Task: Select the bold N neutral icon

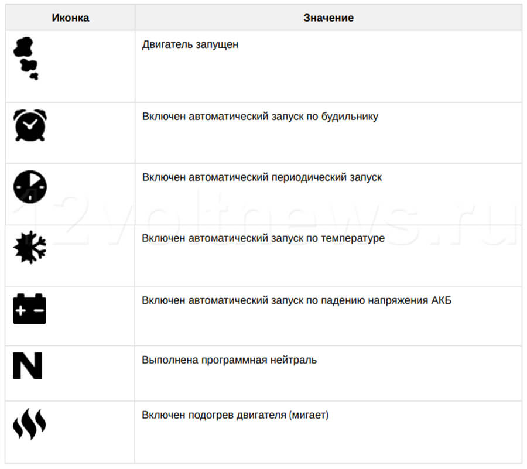Action: [28, 365]
